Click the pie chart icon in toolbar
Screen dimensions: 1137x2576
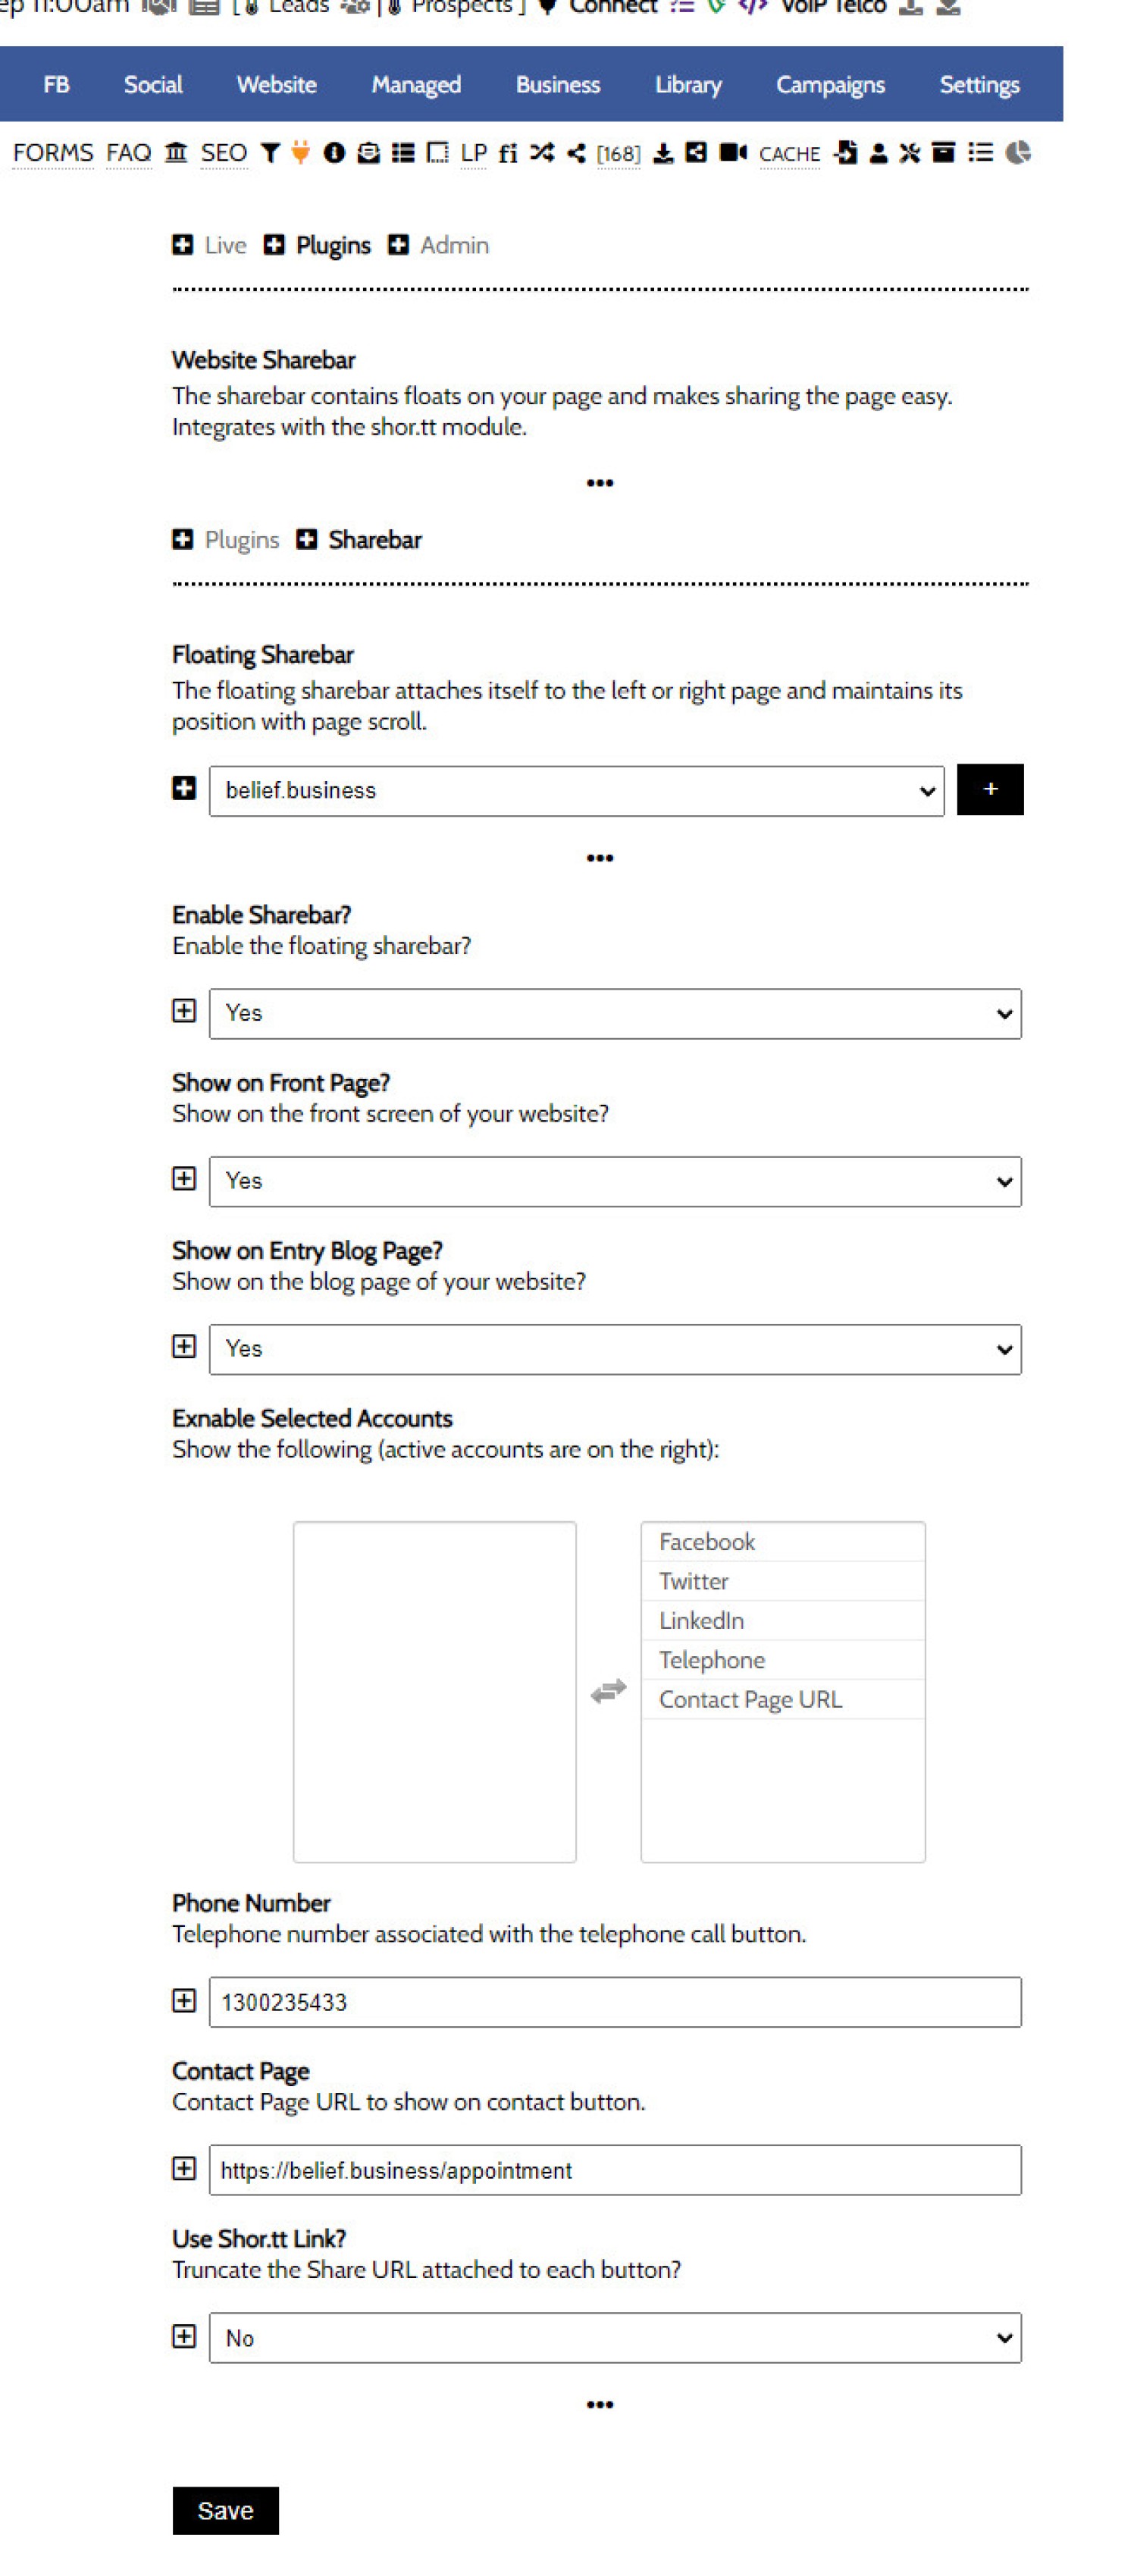click(x=1018, y=153)
